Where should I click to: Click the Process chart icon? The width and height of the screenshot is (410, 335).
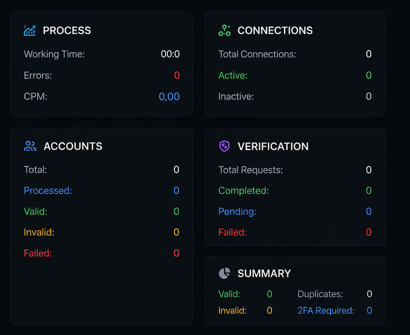pyautogui.click(x=30, y=30)
